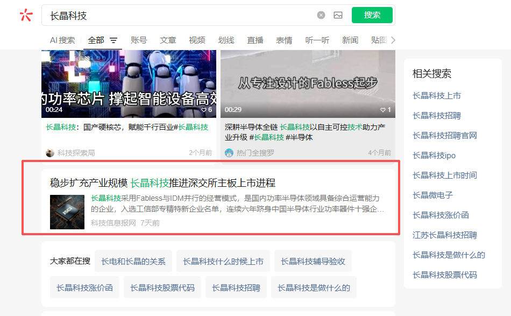Click the chip thumbnail of the article
511x316 pixels.
[67, 212]
